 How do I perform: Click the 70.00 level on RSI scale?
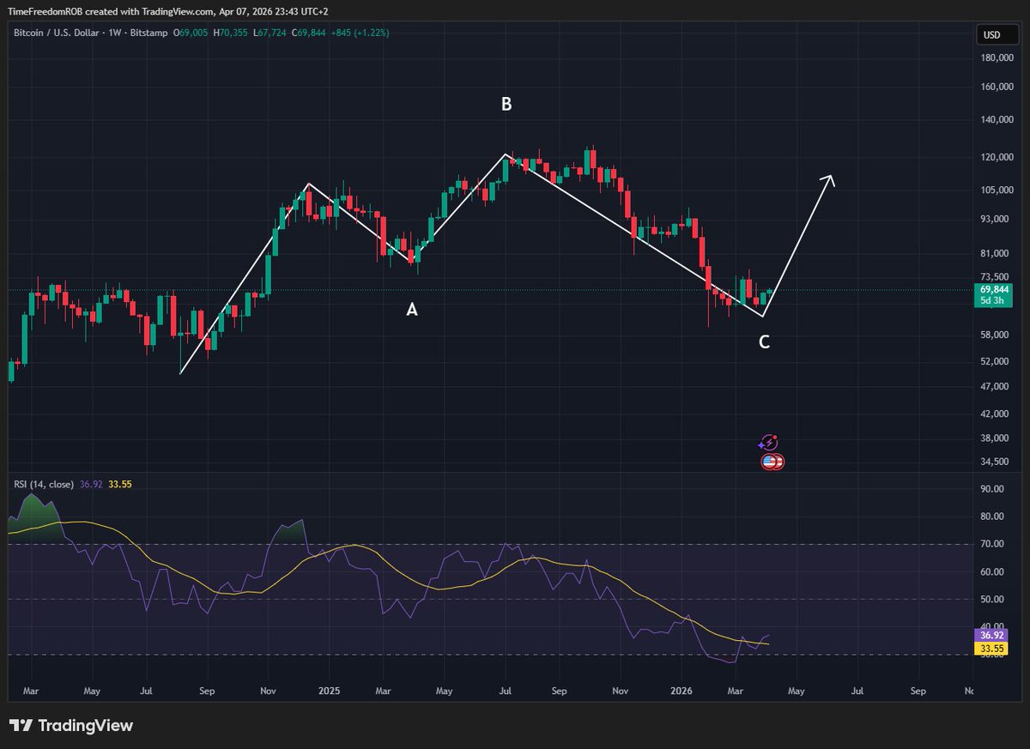991,544
